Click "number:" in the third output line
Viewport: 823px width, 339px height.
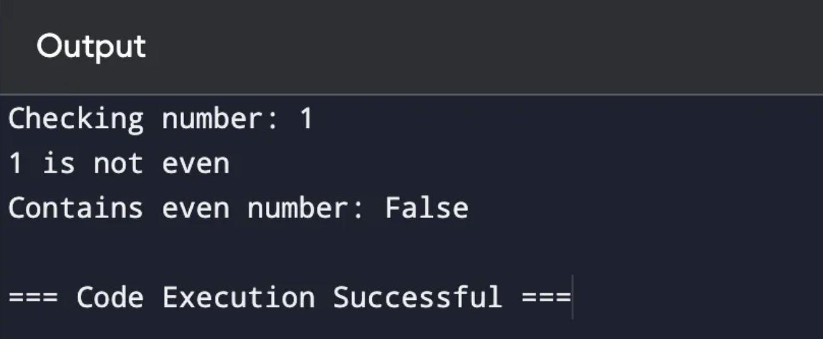(306, 209)
